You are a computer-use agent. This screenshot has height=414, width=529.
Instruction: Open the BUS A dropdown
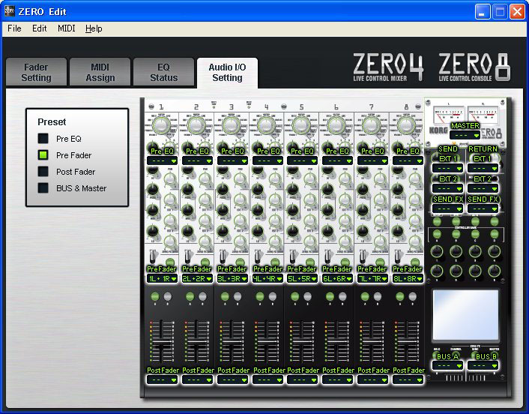tap(447, 365)
